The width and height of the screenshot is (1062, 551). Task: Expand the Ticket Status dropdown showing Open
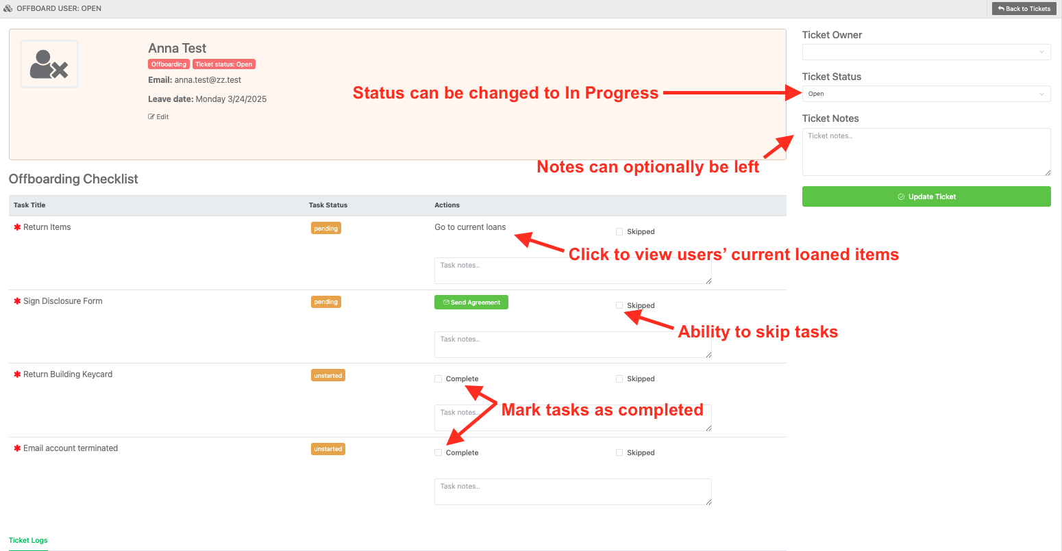926,94
